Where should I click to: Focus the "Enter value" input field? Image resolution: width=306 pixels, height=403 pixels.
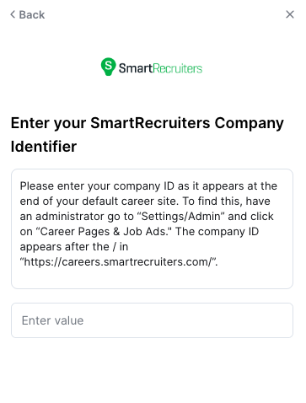(x=152, y=320)
